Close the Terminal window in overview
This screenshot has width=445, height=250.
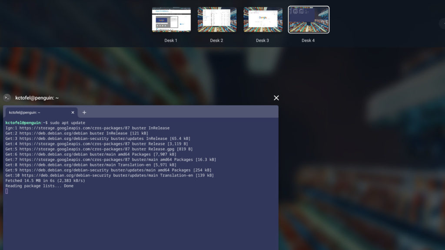[276, 98]
